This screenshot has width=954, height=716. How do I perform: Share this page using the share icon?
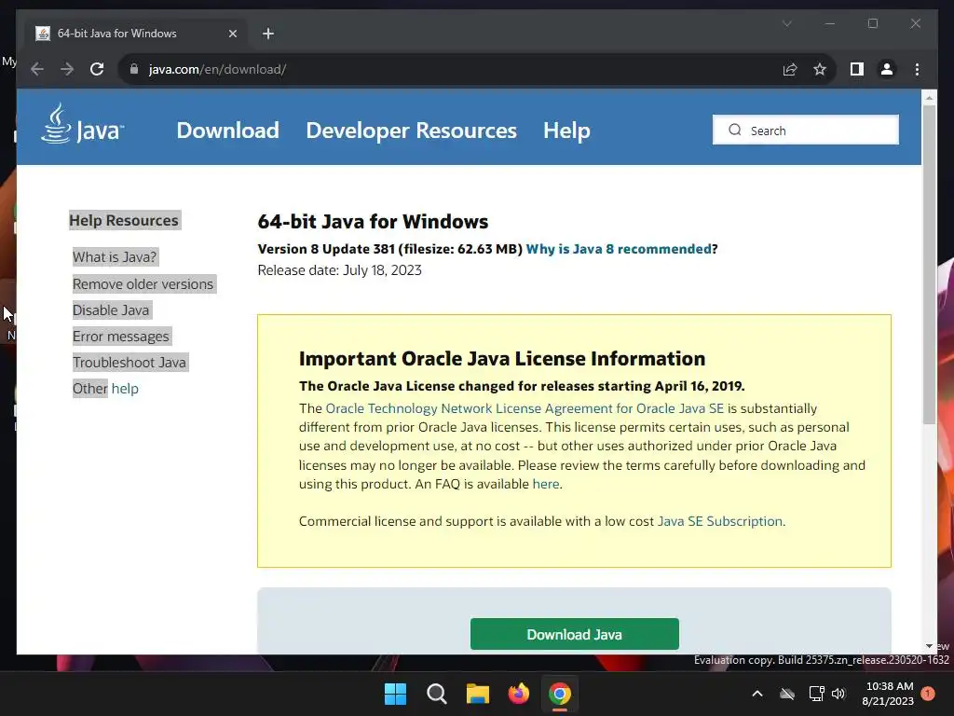click(790, 69)
